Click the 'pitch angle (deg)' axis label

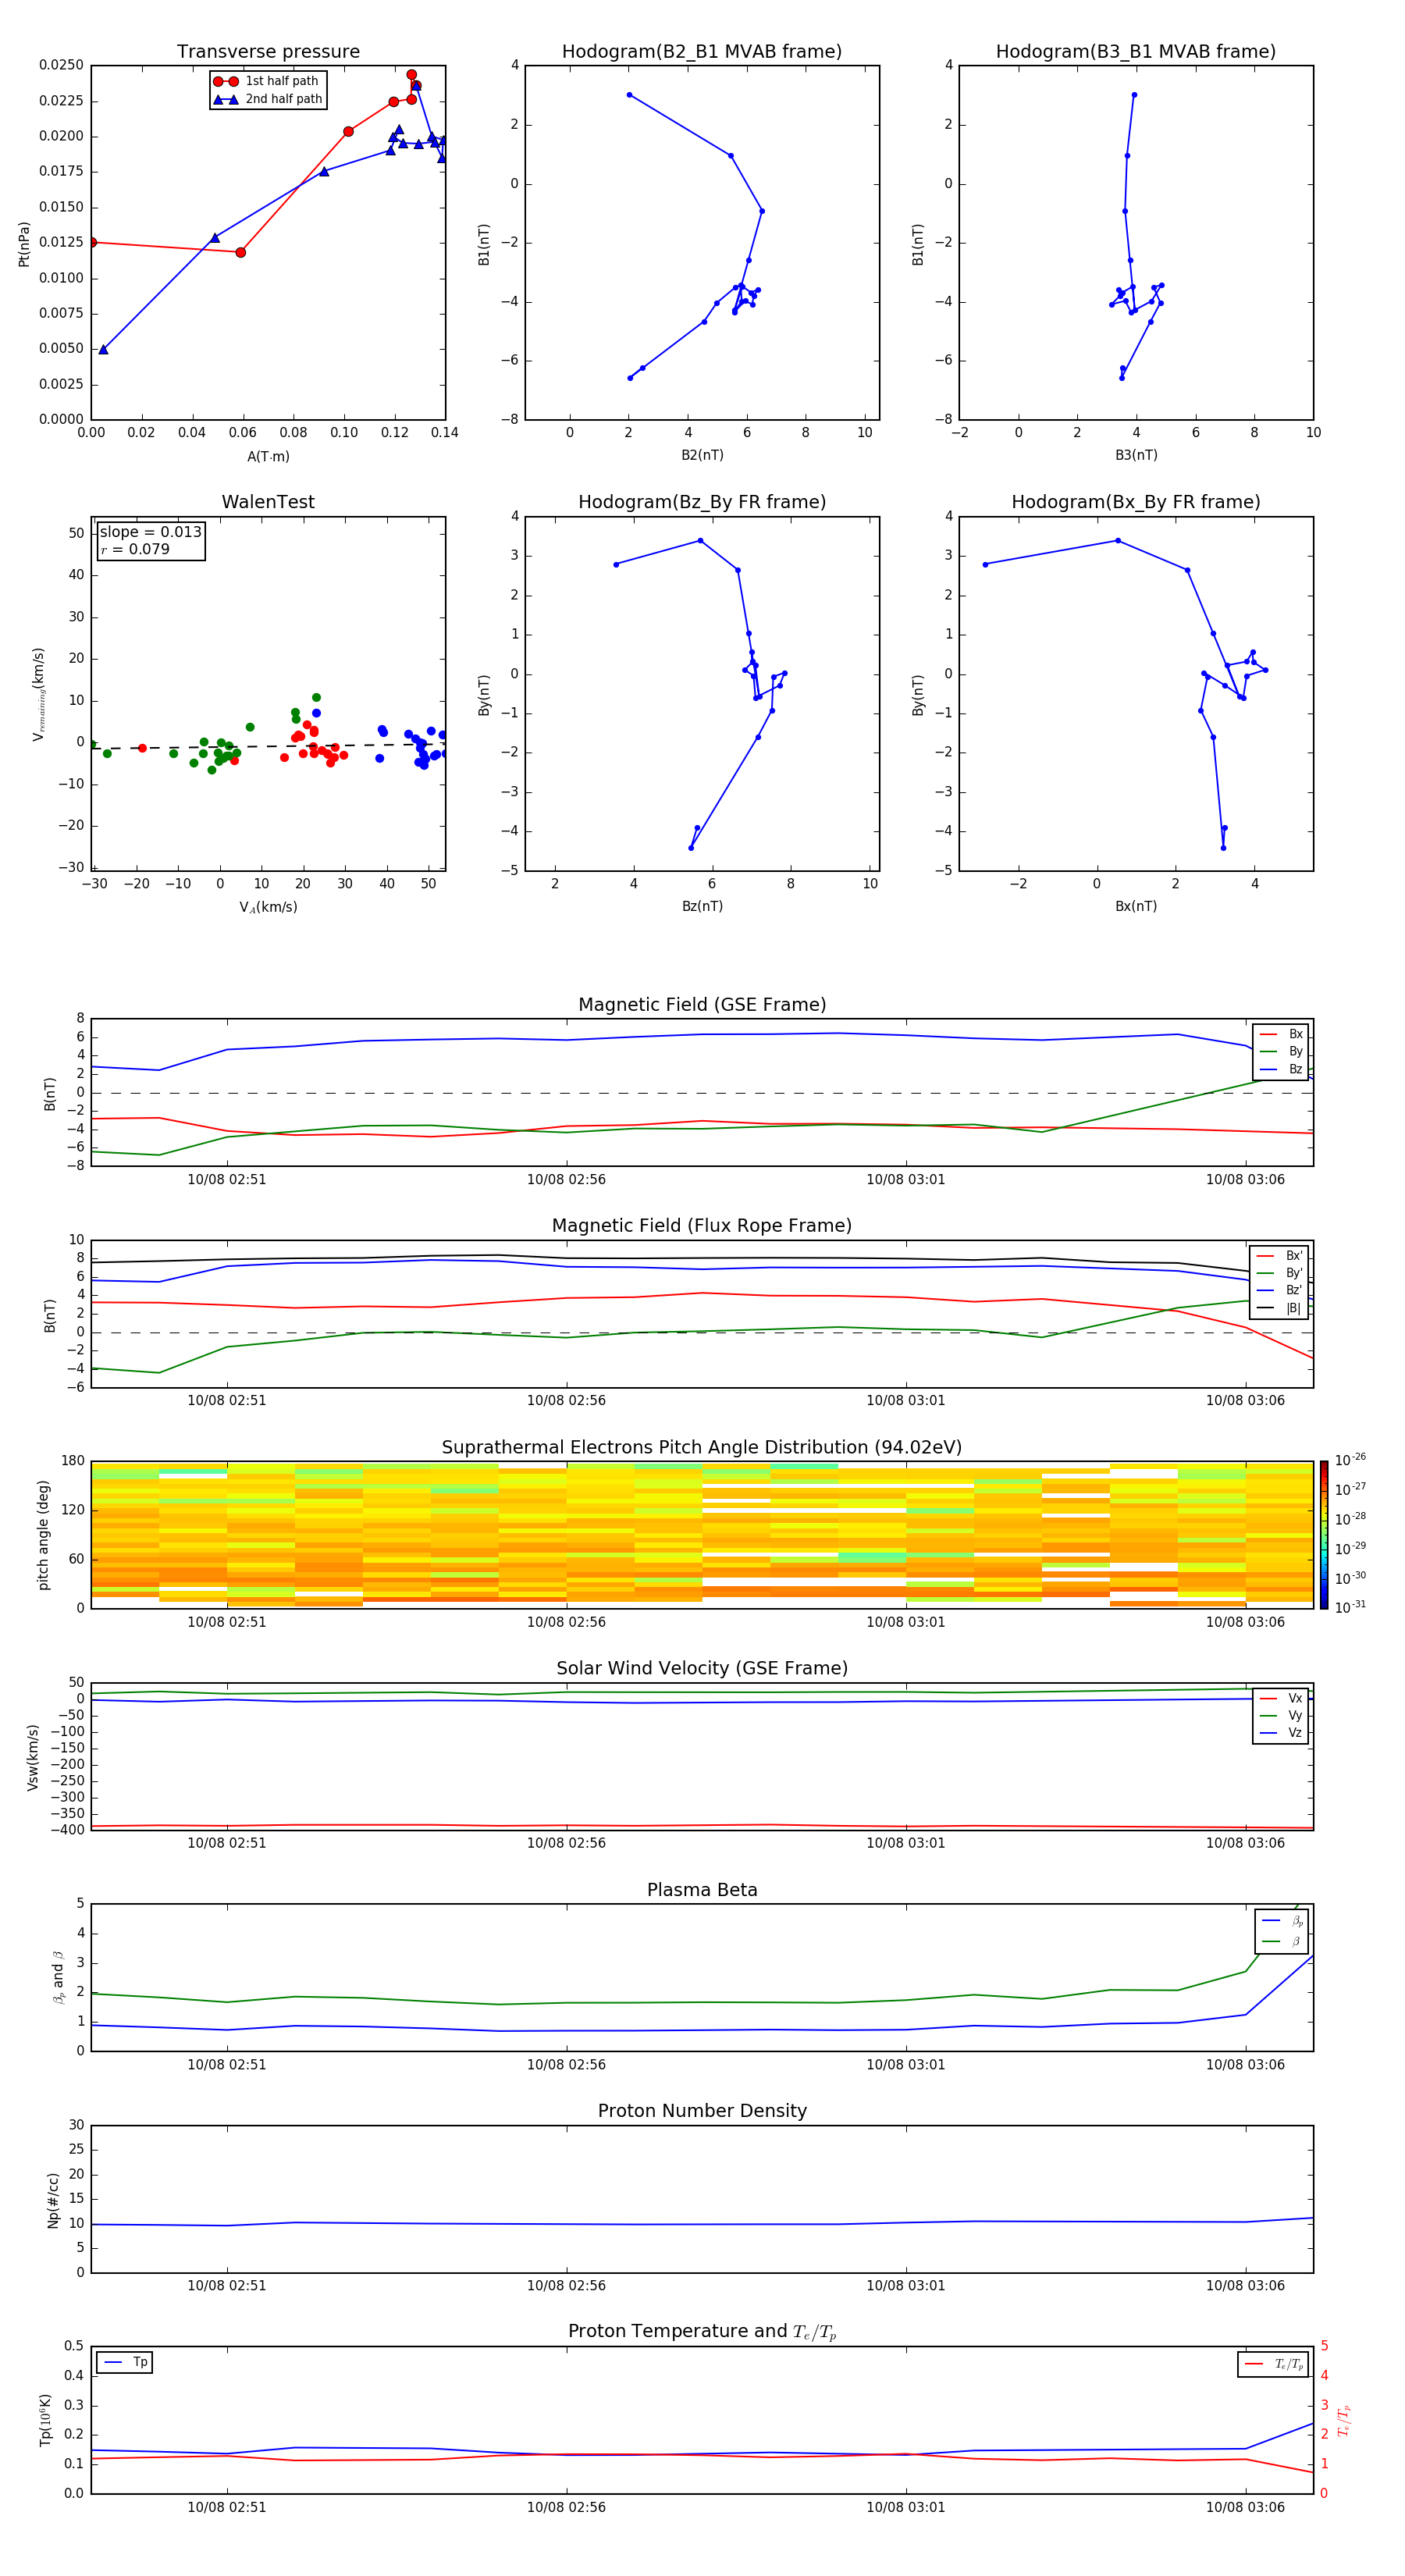tap(43, 1535)
